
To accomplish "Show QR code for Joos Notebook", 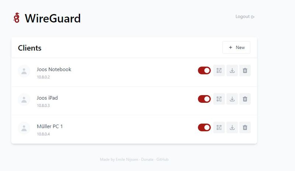I will pos(219,70).
